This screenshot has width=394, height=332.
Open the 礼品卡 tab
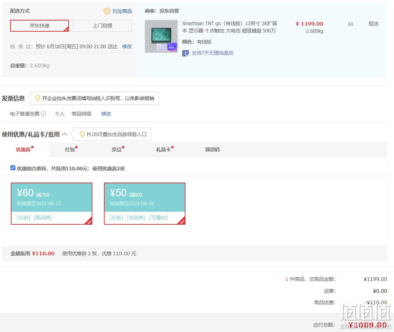163,150
